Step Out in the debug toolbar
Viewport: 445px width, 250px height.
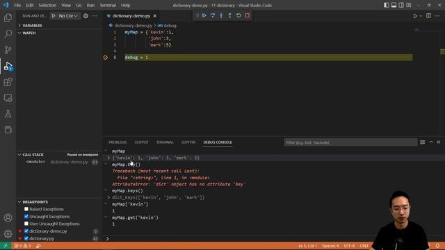[230, 15]
